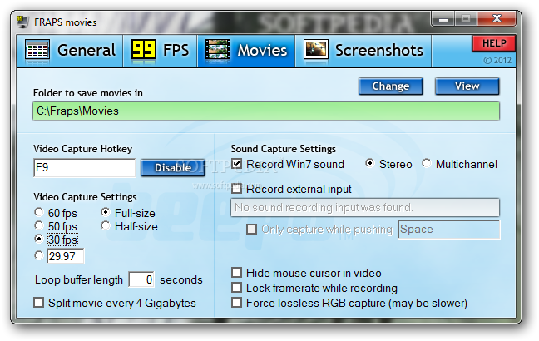Viewport: 539px width, 341px height.
Task: Click the yellow 99 FPS counter icon
Action: [x=144, y=50]
